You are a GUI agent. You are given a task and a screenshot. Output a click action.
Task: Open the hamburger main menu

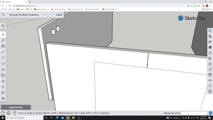coord(3,15)
